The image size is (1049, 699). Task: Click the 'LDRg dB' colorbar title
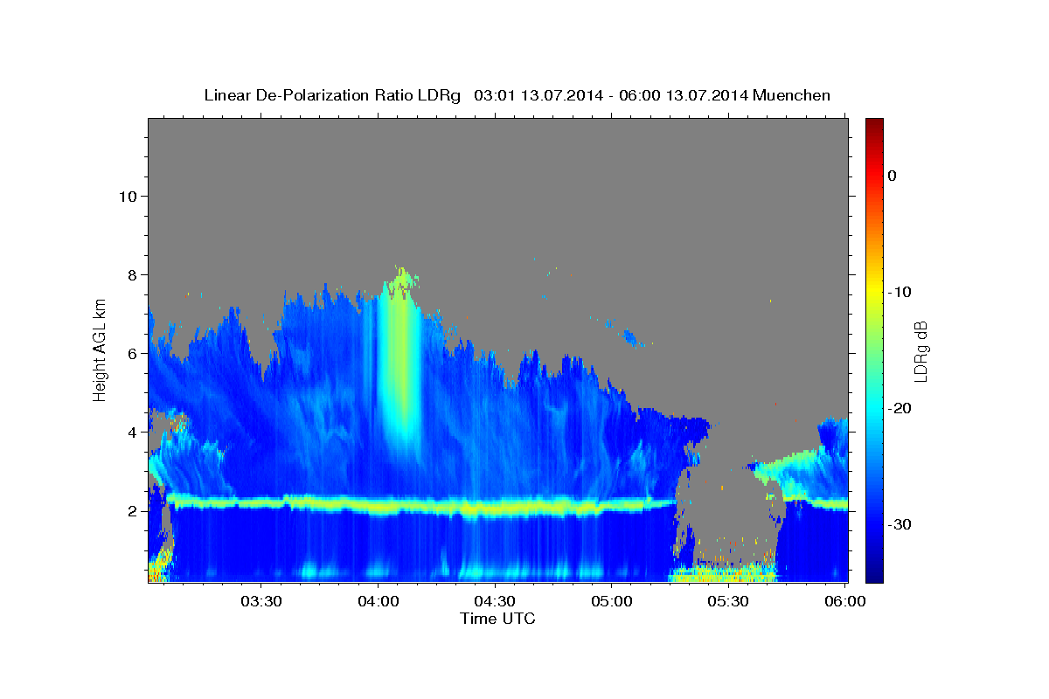pyautogui.click(x=920, y=350)
